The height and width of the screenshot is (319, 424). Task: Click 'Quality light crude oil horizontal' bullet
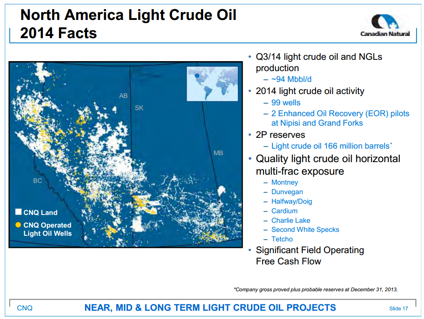(x=328, y=159)
